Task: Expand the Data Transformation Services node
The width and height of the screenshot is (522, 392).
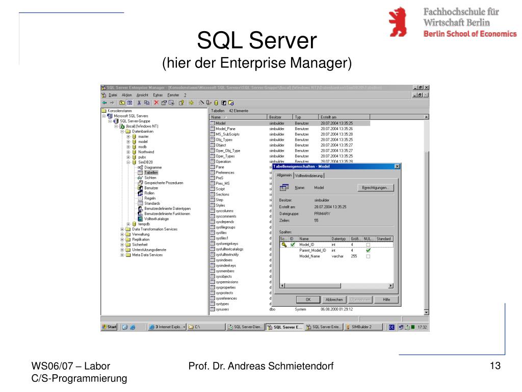Action: pos(122,229)
